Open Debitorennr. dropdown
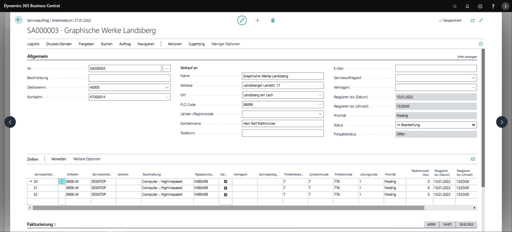The width and height of the screenshot is (512, 232). 167,87
